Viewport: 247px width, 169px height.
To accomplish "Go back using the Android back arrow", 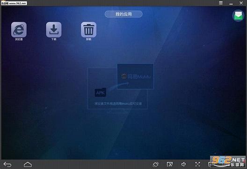I will point(7,165).
